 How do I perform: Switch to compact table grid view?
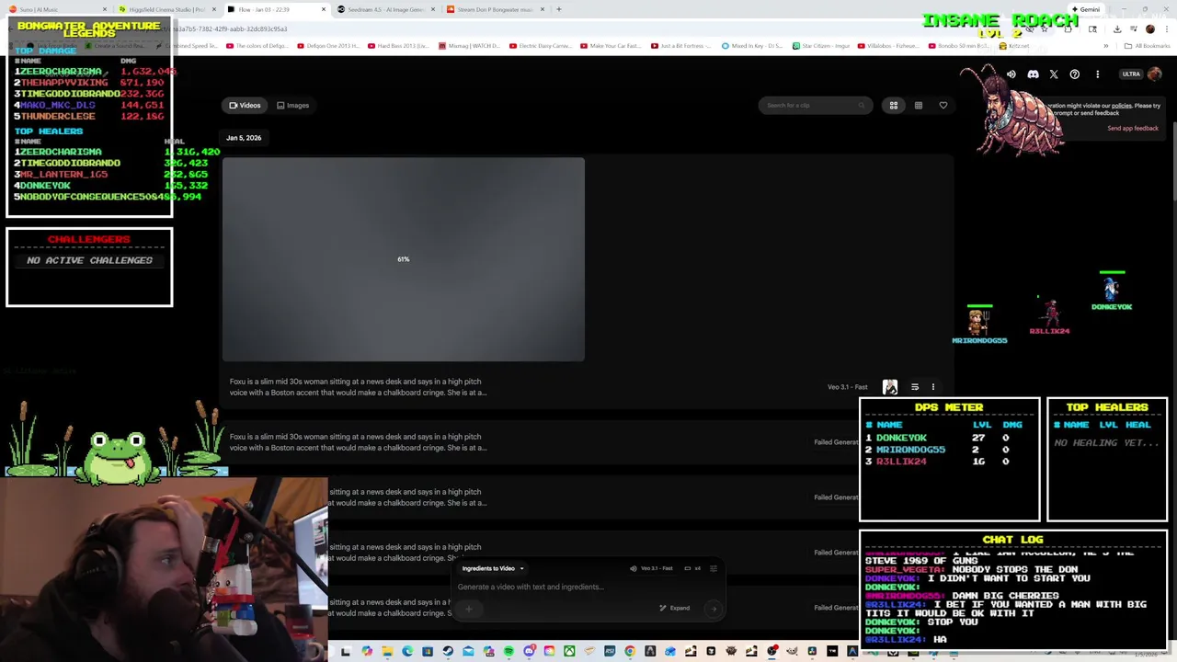pos(918,106)
